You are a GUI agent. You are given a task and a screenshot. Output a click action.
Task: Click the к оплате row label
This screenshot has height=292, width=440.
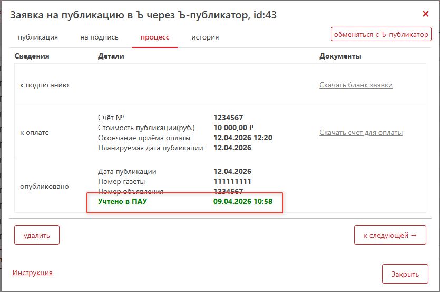click(34, 133)
